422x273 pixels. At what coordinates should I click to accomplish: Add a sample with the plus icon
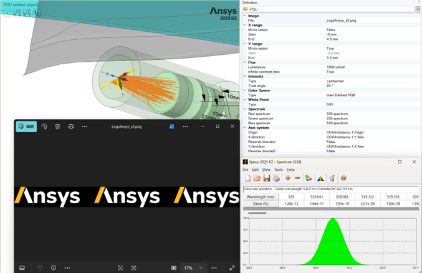(288, 178)
